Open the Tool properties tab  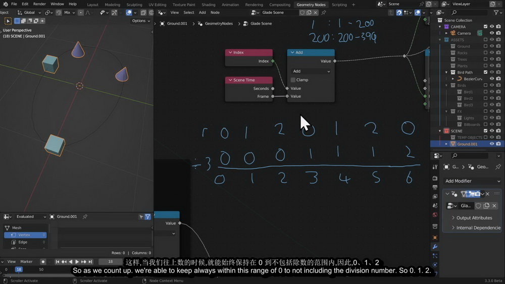coord(435,167)
